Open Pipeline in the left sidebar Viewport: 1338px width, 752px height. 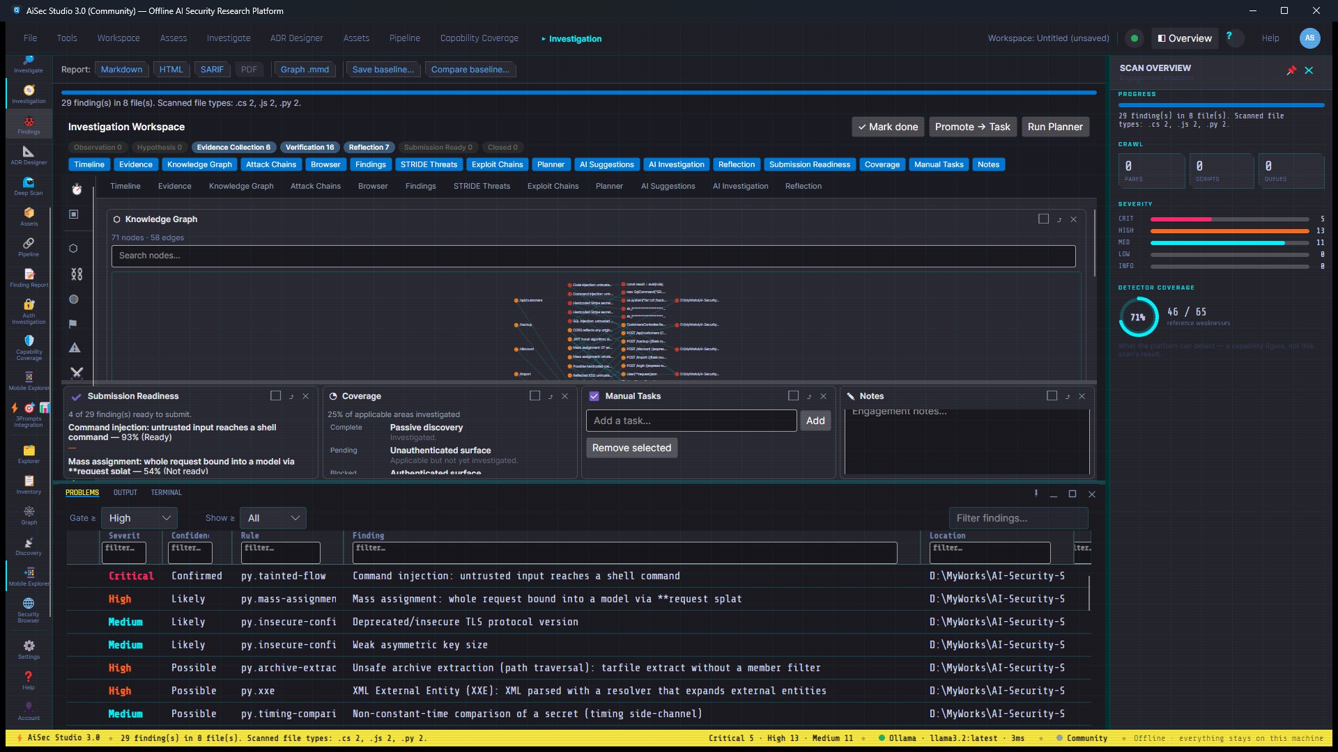29,248
